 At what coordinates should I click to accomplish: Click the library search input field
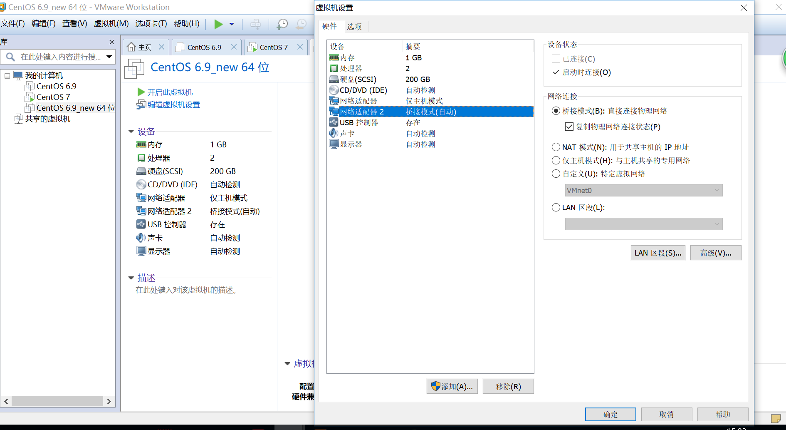pyautogui.click(x=61, y=57)
